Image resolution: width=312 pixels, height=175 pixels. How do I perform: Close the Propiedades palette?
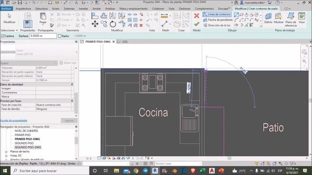76,42
